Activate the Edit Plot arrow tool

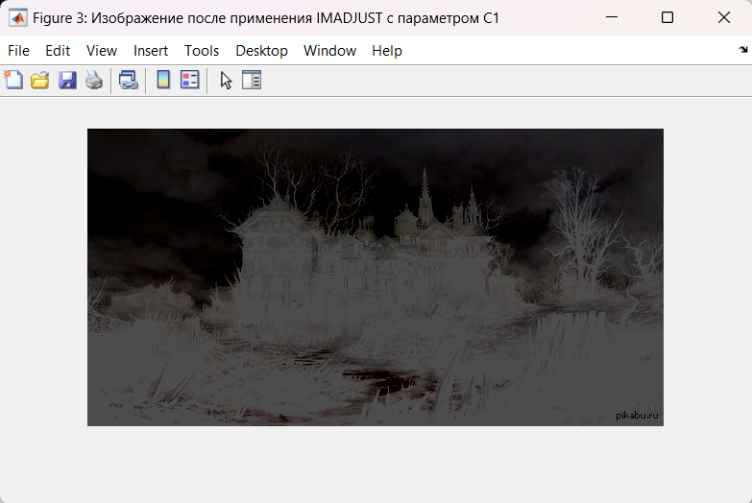(226, 80)
